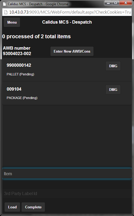The height and width of the screenshot is (216, 134).
Task: Open the Menu button
Action: 12,22
